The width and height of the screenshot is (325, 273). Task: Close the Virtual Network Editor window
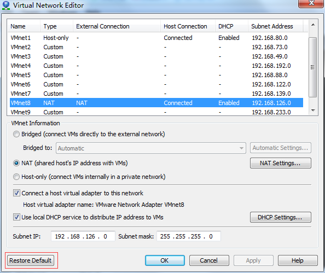click(x=311, y=3)
